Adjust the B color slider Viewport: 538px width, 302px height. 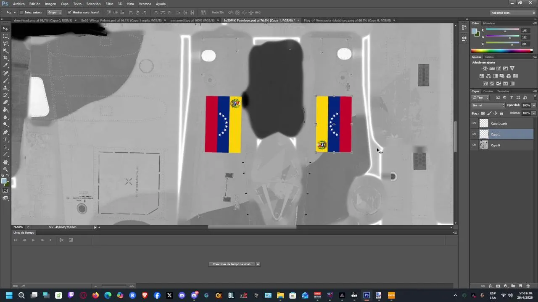click(x=512, y=44)
